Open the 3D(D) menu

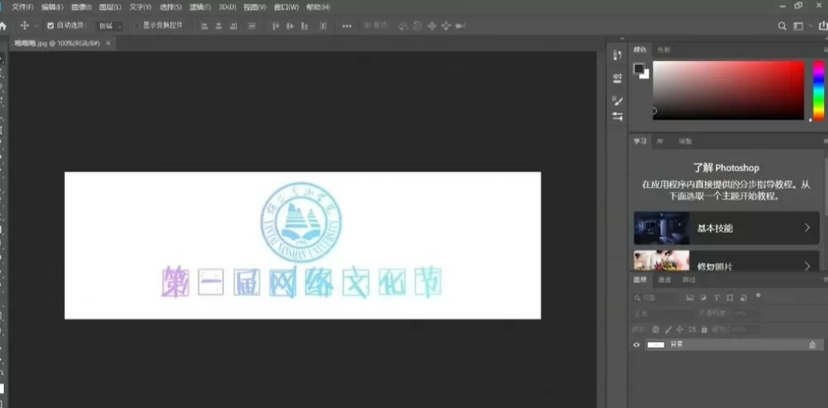point(228,7)
